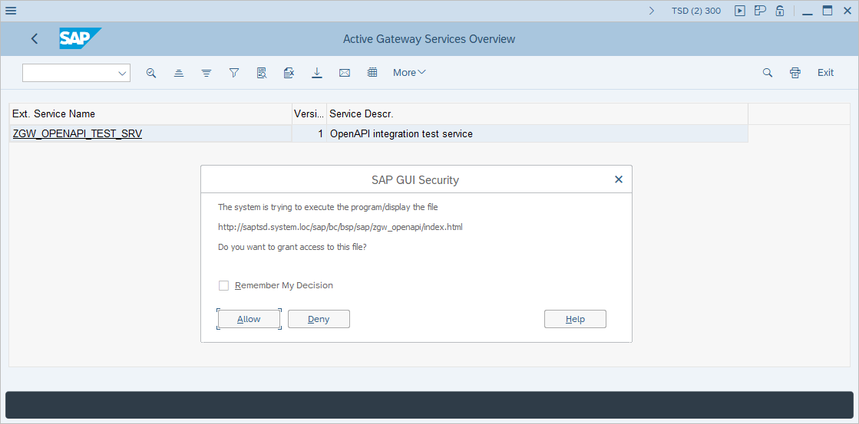Expand the title bar chevron arrow

pos(652,11)
